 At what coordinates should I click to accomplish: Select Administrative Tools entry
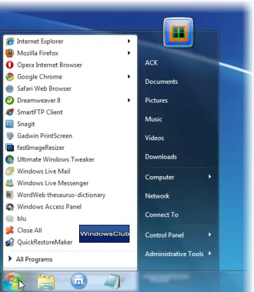(174, 254)
